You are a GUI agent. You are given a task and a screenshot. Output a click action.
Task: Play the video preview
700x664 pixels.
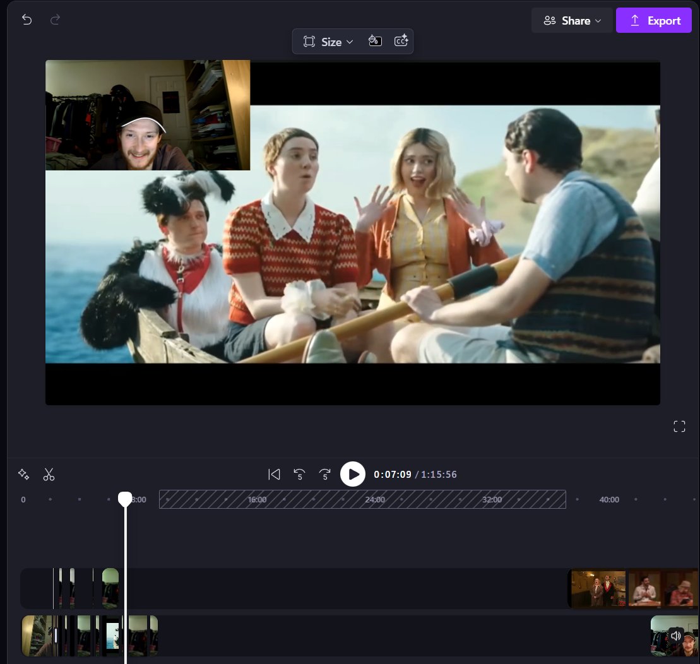(353, 474)
